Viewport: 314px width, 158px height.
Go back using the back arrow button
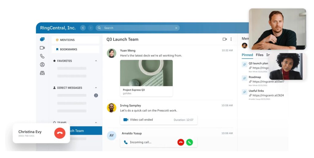coord(83,28)
